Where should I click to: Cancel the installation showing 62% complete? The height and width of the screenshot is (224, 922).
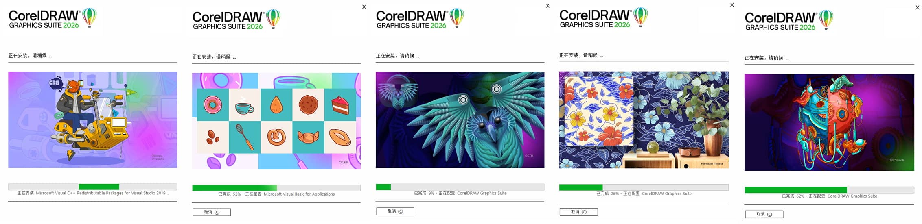pos(764,214)
